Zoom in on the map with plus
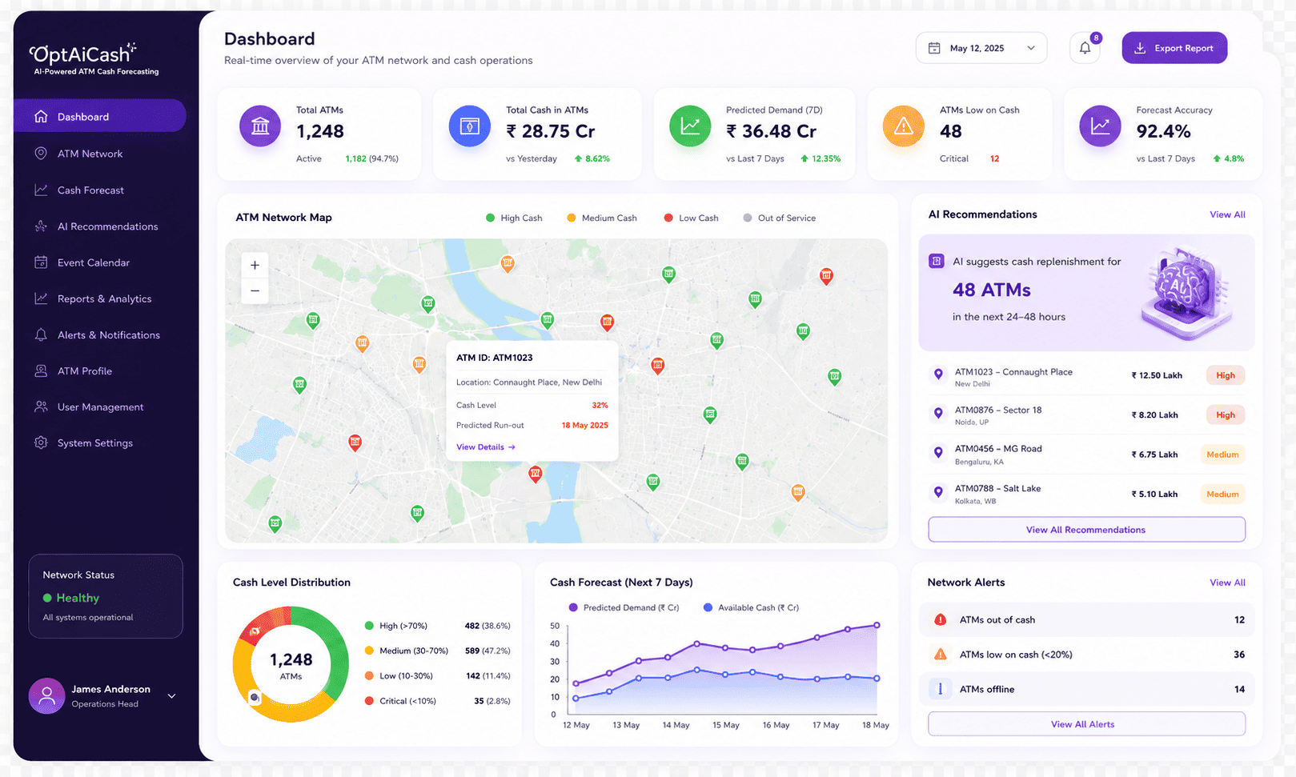Viewport: 1296px width, 777px height. point(255,265)
